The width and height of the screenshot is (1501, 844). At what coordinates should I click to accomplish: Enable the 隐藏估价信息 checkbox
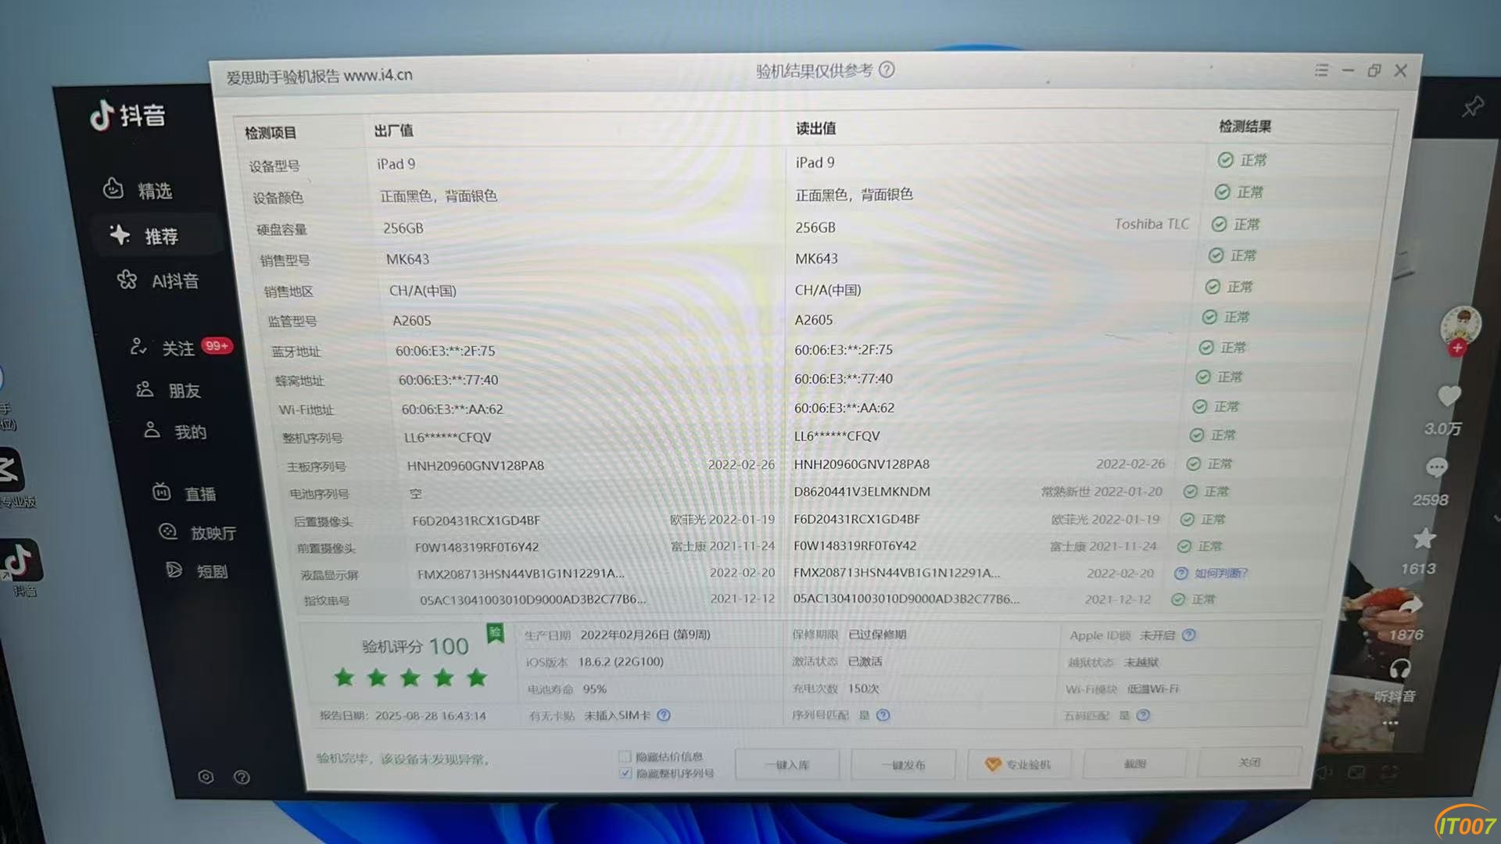[625, 756]
